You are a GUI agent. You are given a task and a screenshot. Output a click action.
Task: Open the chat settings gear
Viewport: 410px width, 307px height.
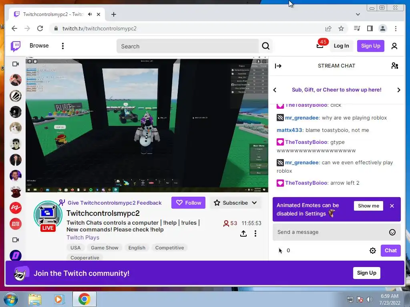pos(373,251)
